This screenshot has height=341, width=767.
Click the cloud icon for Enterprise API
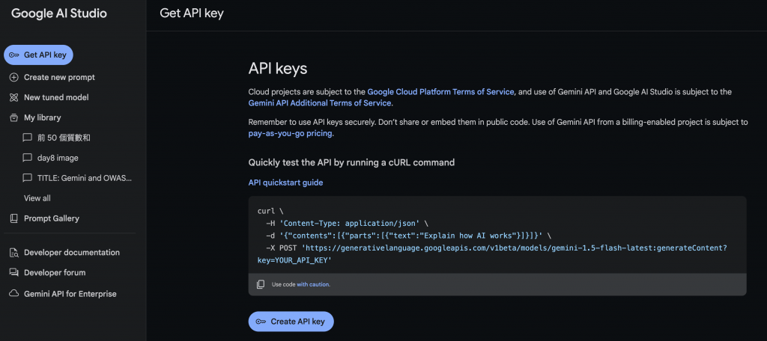click(x=13, y=294)
